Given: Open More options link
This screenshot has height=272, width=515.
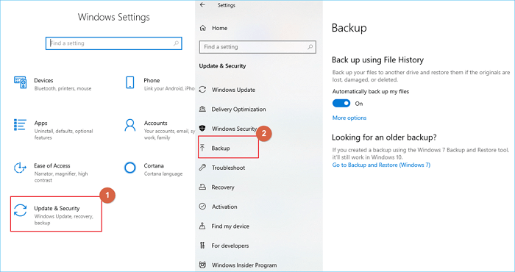Looking at the screenshot, I should (x=349, y=118).
